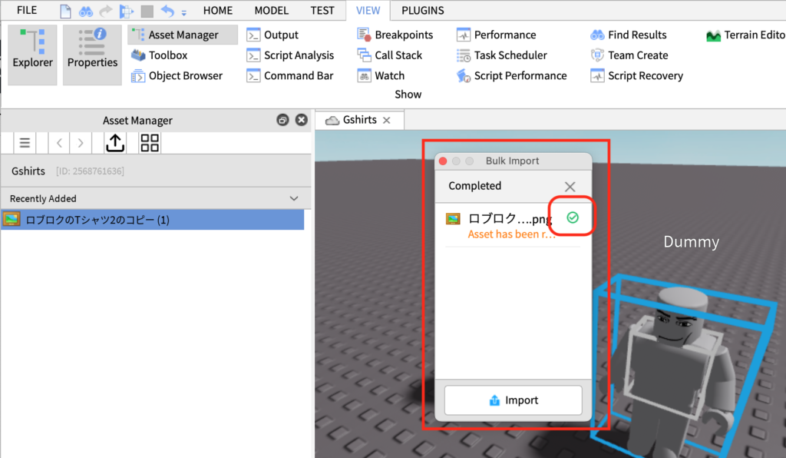Open the Toolbox panel
786x458 pixels.
coord(160,55)
